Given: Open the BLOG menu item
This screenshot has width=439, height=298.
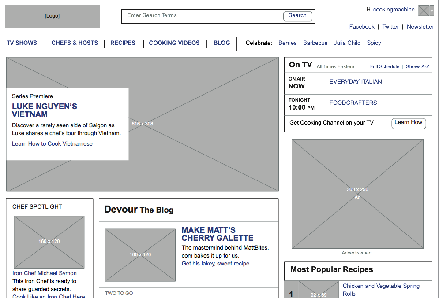Looking at the screenshot, I should pyautogui.click(x=222, y=43).
